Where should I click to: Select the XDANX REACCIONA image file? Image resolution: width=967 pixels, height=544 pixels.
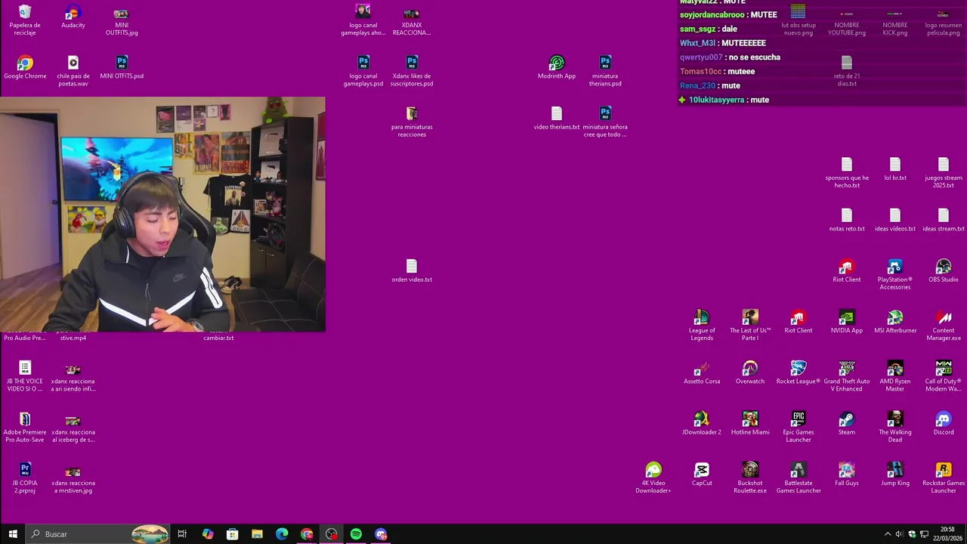pos(412,20)
